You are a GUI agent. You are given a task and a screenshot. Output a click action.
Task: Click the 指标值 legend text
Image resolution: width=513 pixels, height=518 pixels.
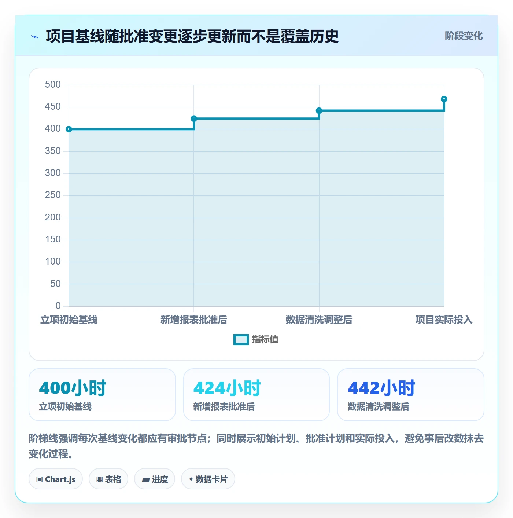[x=265, y=340]
